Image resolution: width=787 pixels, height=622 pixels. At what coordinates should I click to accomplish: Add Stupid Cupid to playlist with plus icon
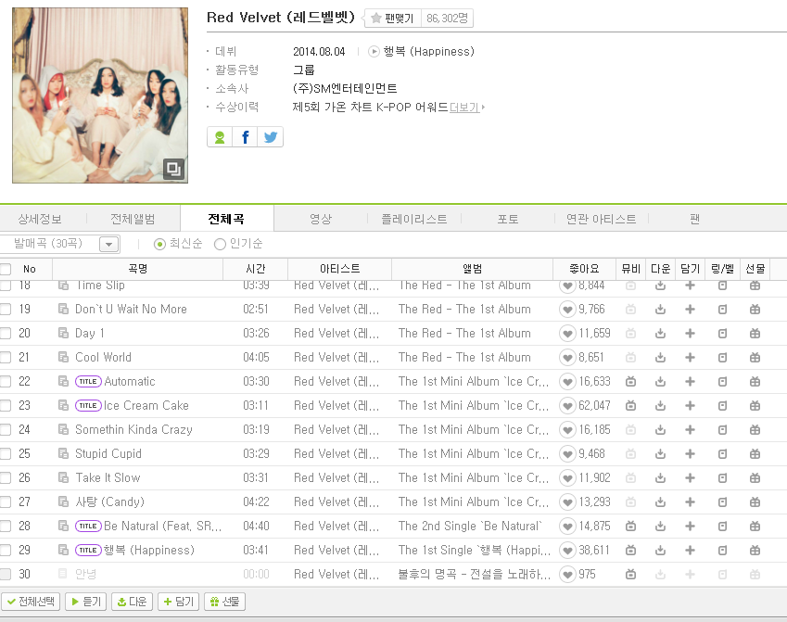690,454
